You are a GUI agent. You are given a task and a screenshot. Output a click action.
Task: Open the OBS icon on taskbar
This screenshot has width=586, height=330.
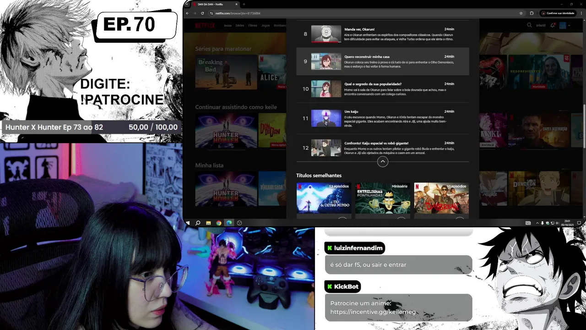tap(239, 223)
